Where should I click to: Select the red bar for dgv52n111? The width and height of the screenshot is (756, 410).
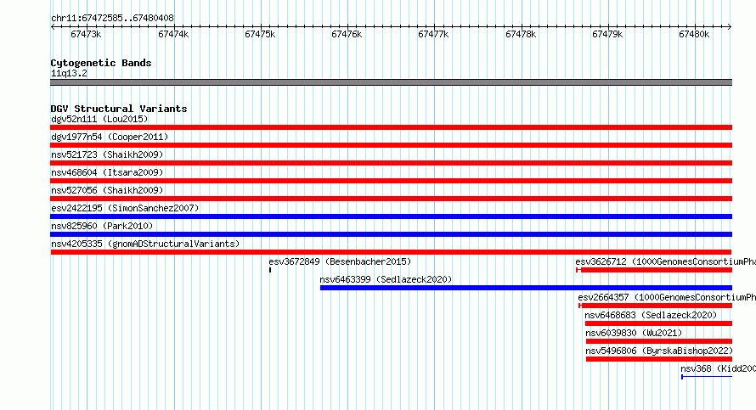(391, 127)
